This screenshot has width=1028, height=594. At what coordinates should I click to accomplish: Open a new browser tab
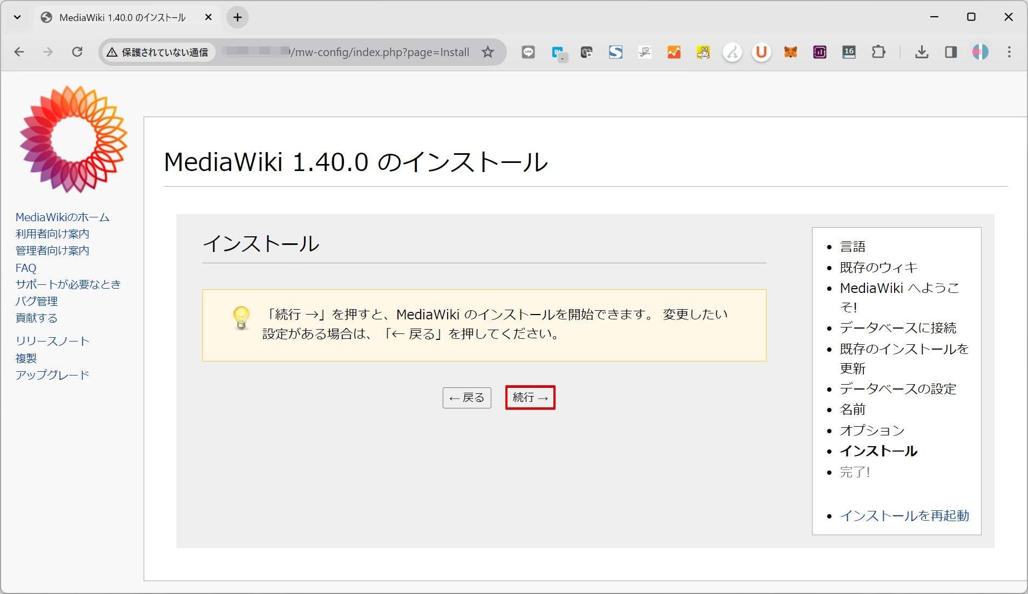coord(238,17)
